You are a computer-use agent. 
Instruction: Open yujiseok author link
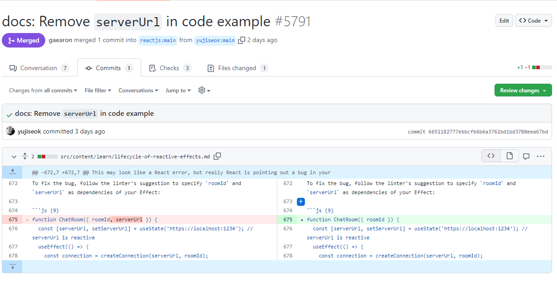(29, 131)
